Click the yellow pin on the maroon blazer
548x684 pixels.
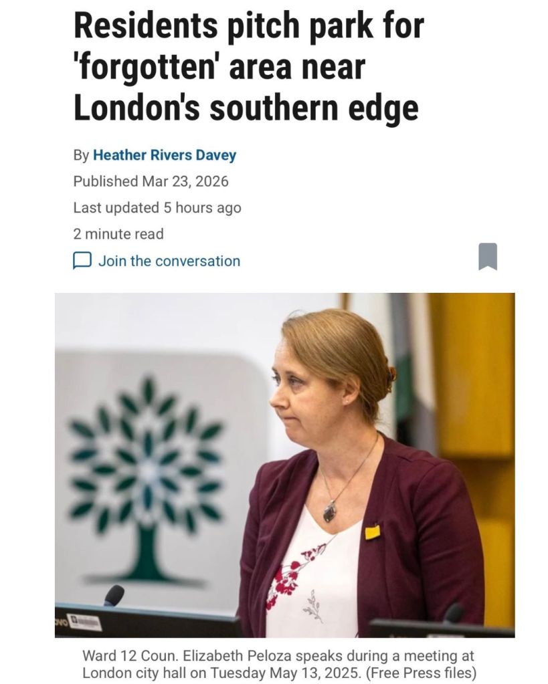point(373,533)
